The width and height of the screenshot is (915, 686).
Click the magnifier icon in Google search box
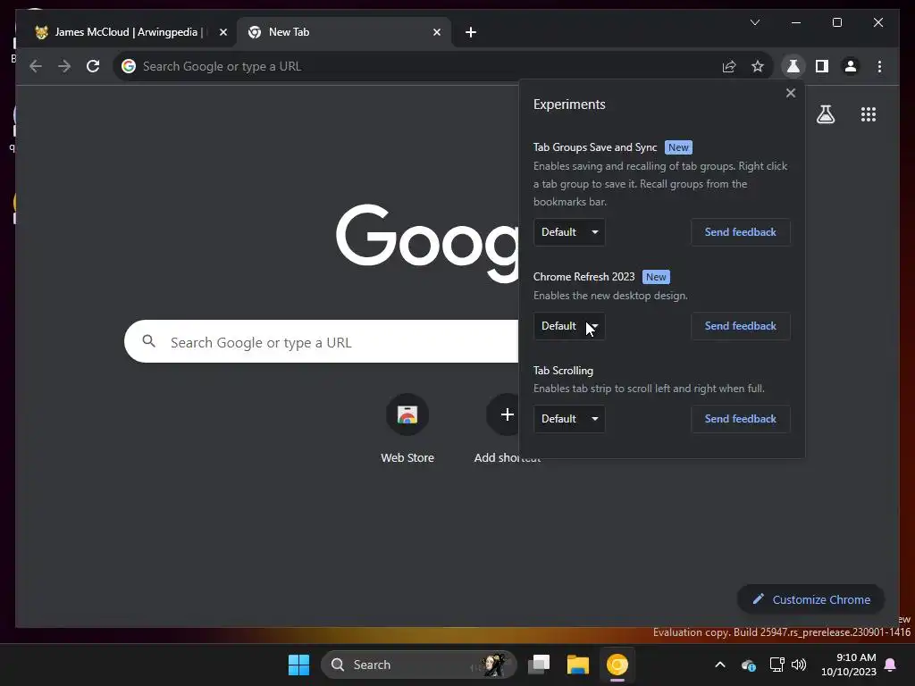pos(149,341)
